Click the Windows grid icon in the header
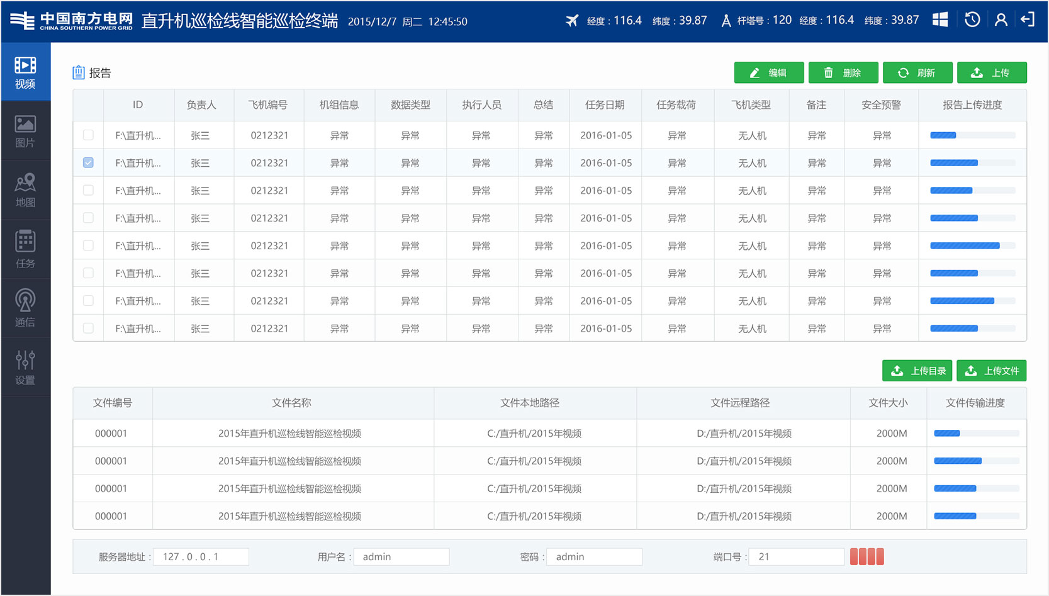 click(x=940, y=20)
